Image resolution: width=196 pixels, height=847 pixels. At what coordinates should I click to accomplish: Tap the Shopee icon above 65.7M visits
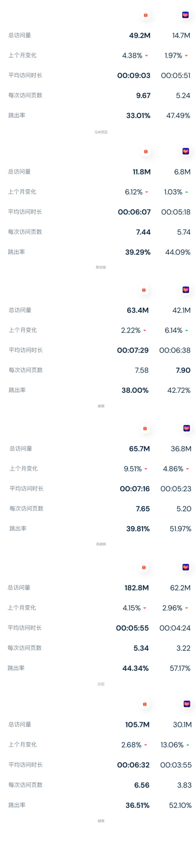(145, 428)
